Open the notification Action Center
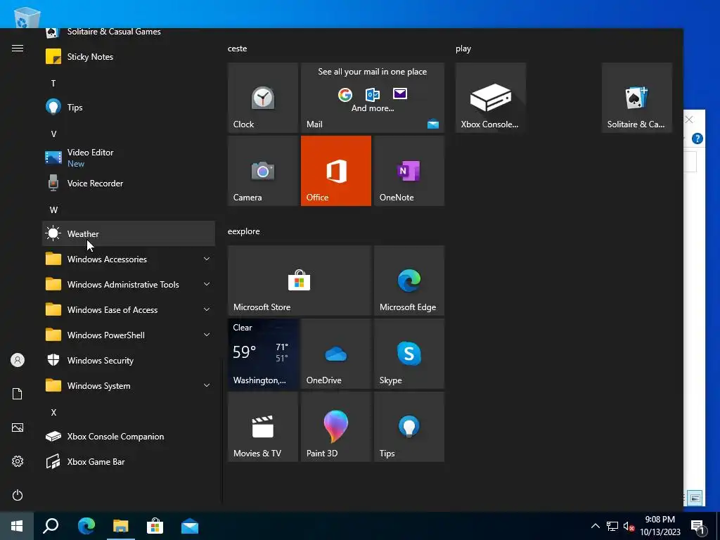 (697, 527)
